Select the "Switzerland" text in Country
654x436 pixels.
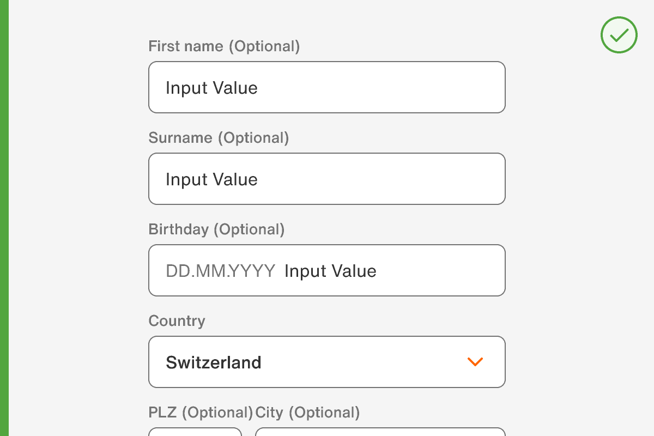(x=213, y=362)
